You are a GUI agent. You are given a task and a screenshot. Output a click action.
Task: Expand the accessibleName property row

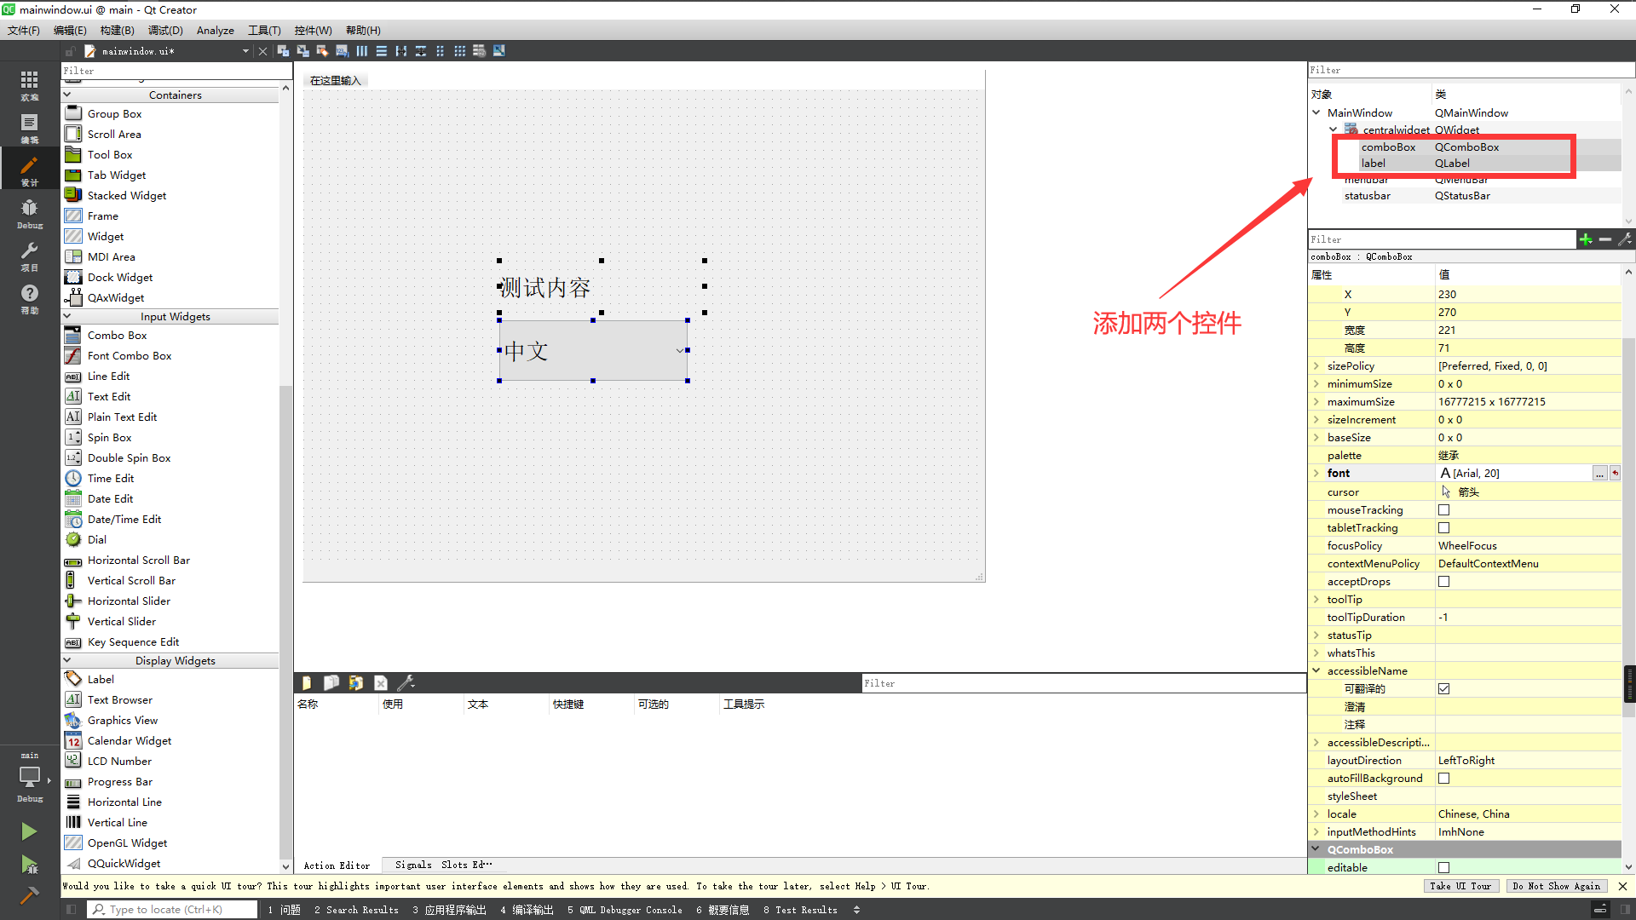click(1316, 670)
